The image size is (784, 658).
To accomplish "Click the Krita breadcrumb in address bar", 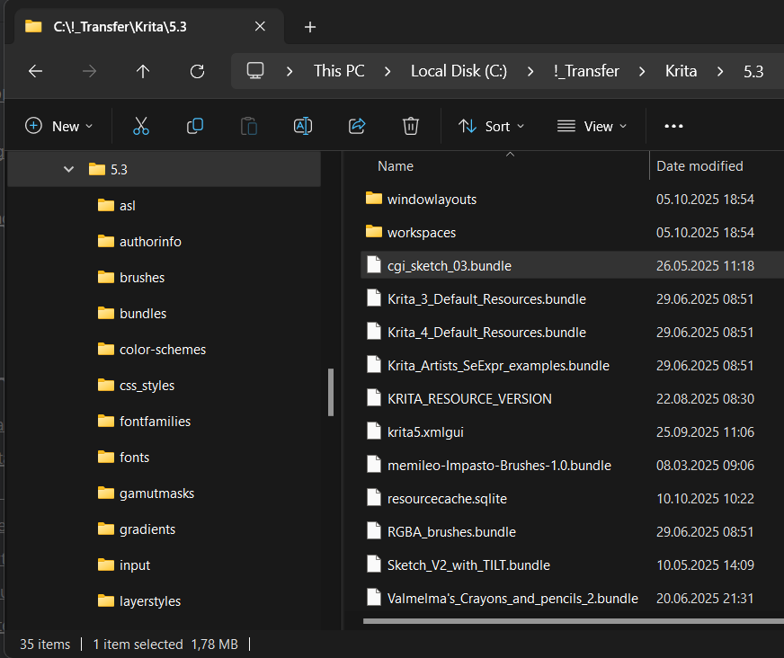I will pos(681,71).
